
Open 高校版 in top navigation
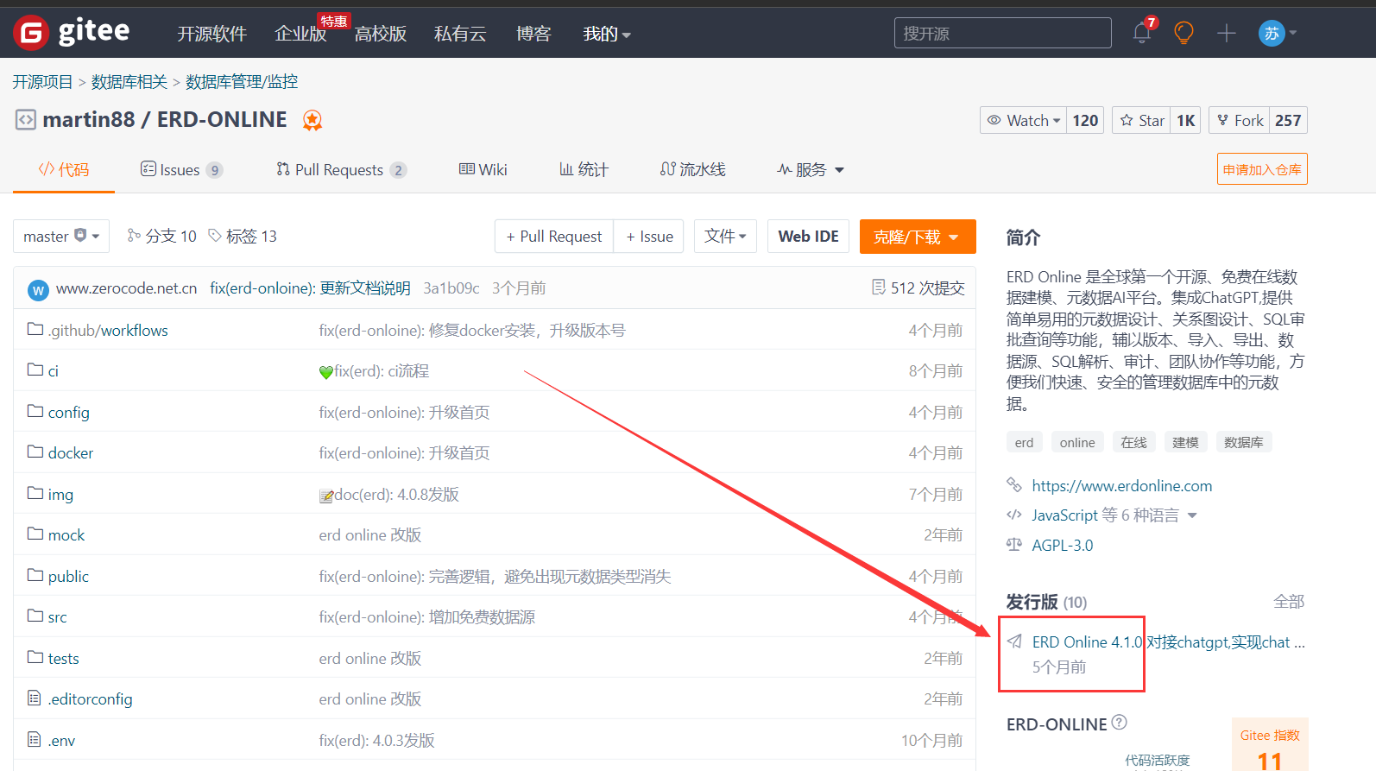(381, 34)
